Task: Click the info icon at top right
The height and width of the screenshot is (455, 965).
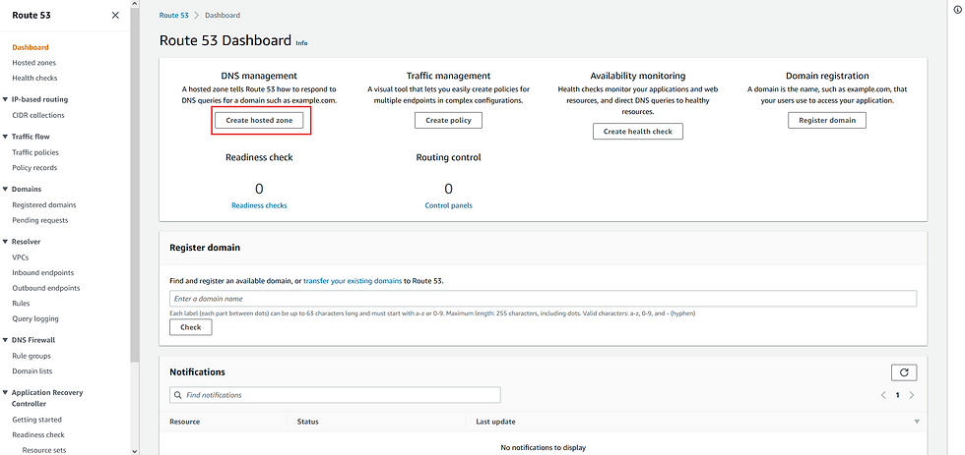Action: click(x=956, y=10)
